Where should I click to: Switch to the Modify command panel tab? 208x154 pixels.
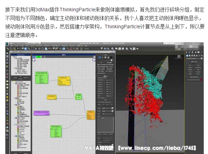pos(190,52)
